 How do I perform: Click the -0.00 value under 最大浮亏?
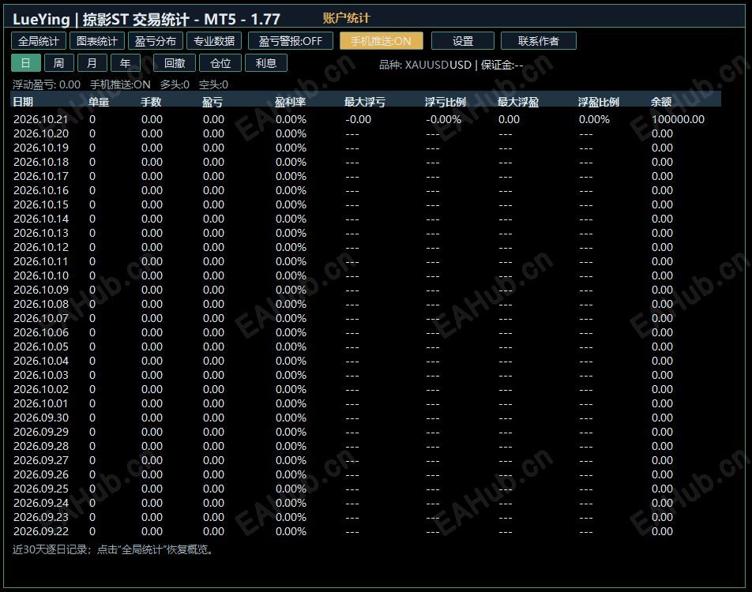click(359, 119)
